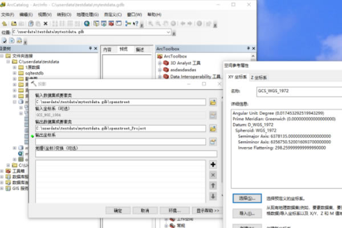Click the 选择(S)... button
Viewport: 342px width, 228px height.
pyautogui.click(x=247, y=198)
